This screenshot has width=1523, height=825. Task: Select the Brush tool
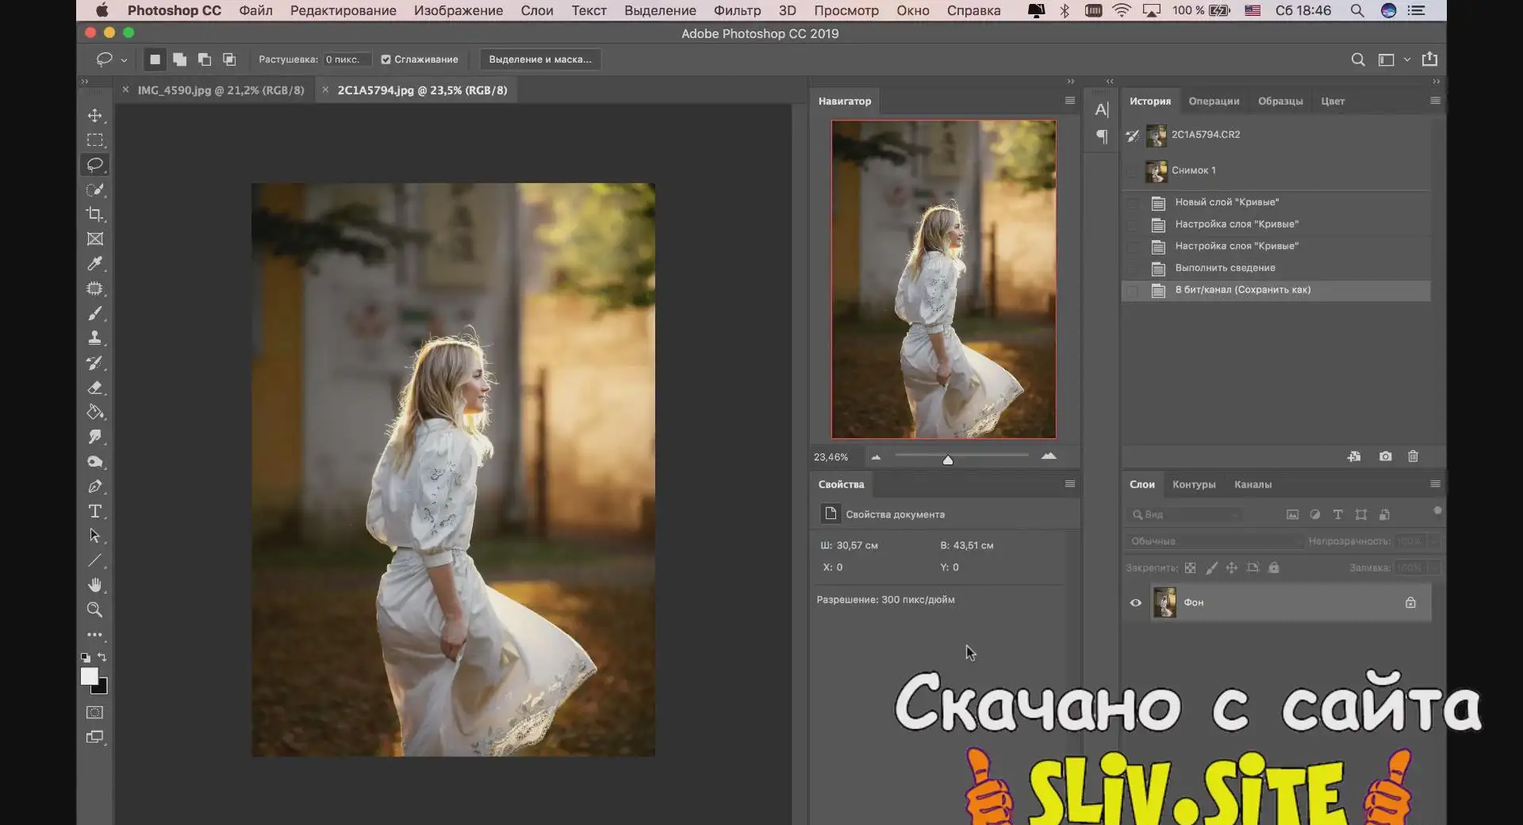pyautogui.click(x=95, y=314)
